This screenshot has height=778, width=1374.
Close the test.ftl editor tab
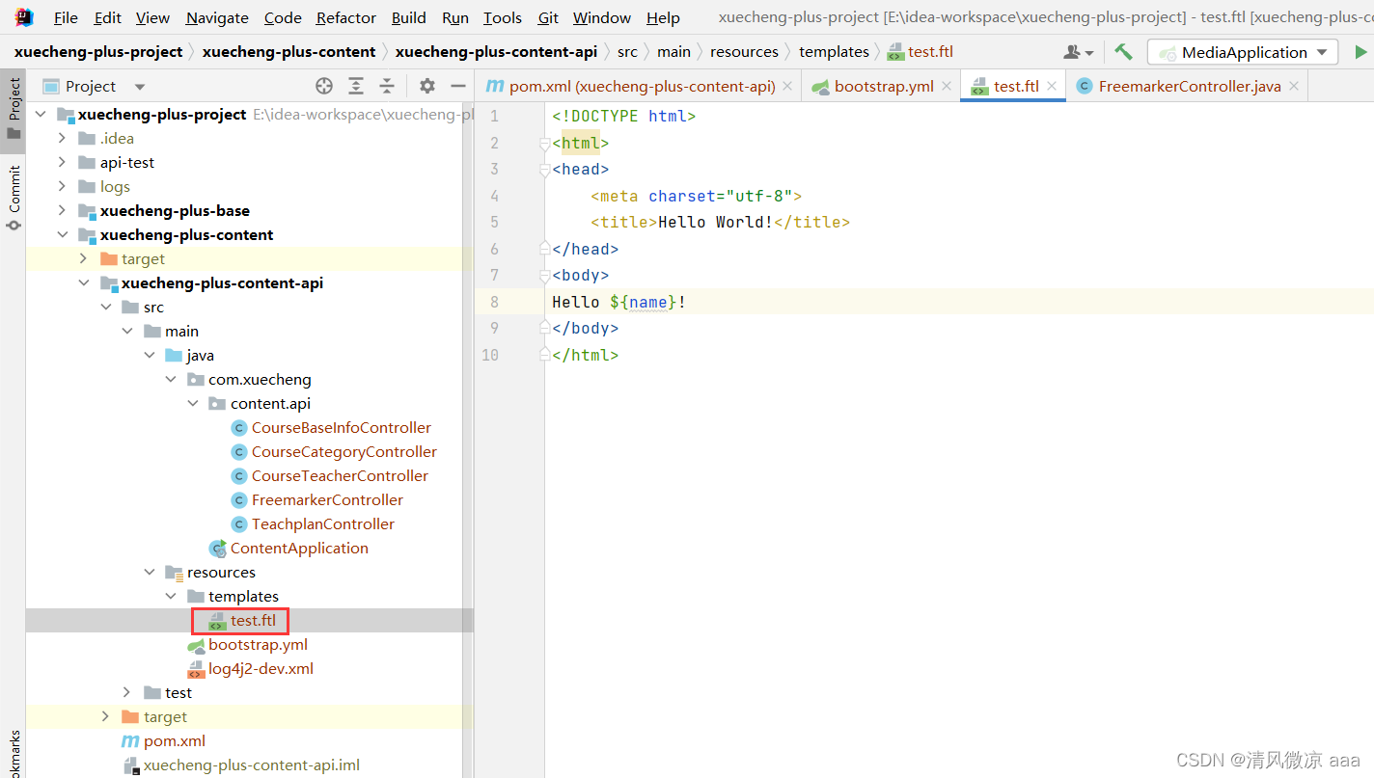point(1052,86)
